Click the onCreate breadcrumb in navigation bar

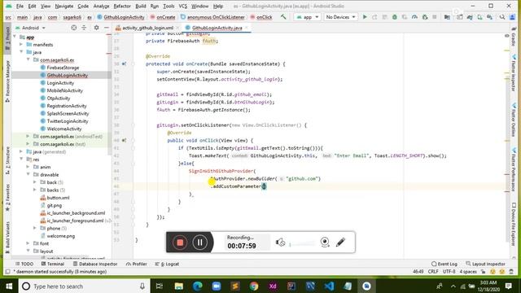pos(163,17)
